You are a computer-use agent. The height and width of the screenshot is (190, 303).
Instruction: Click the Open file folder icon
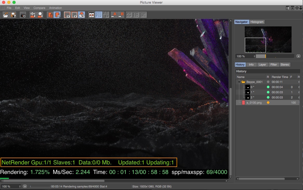6,15
